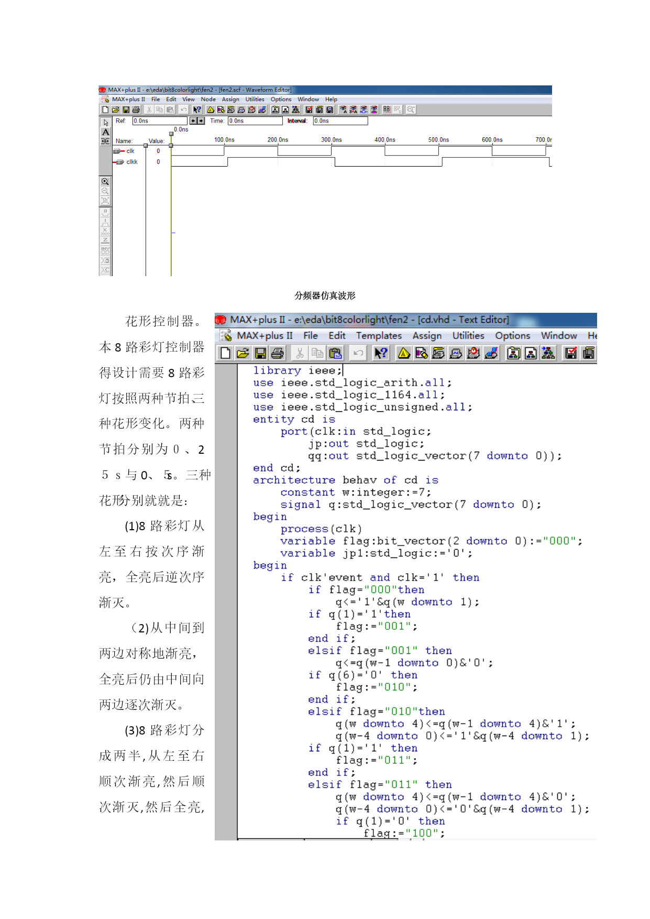Image resolution: width=650 pixels, height=919 pixels.
Task: Click the 'architecture behav of cd is' line
Action: point(346,480)
